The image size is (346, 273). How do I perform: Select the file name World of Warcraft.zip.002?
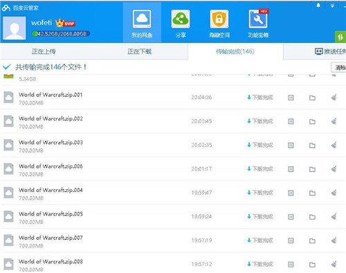point(51,118)
